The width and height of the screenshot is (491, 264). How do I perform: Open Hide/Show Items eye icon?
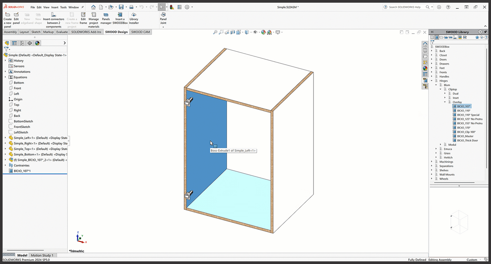coord(255,32)
